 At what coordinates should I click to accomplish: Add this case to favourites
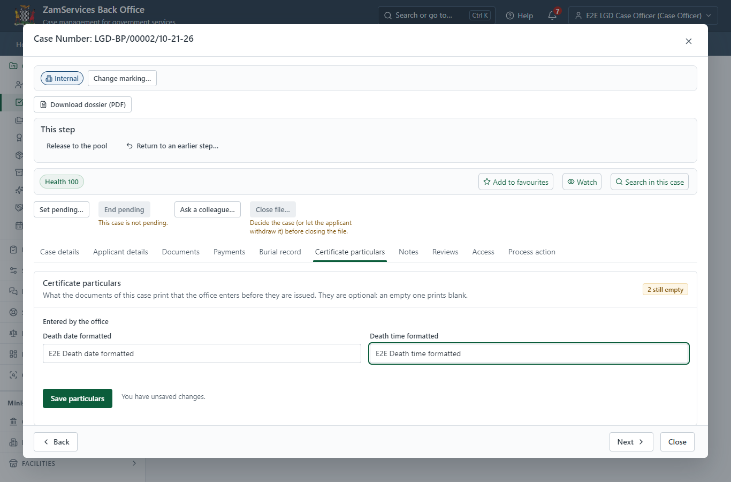click(516, 182)
